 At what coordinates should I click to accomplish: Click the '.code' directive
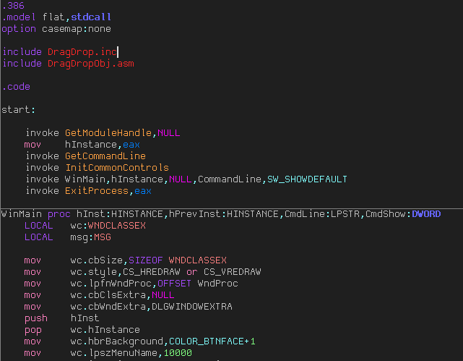click(x=16, y=87)
